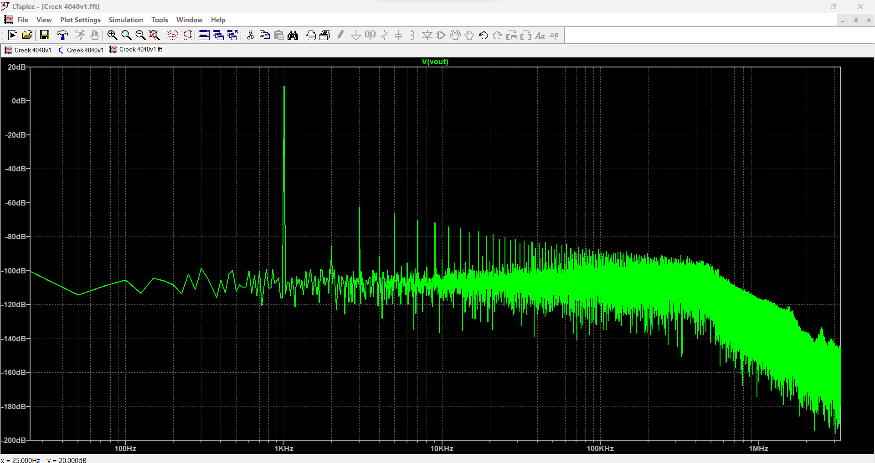Click the Halt simulation running-man icon

(x=80, y=35)
